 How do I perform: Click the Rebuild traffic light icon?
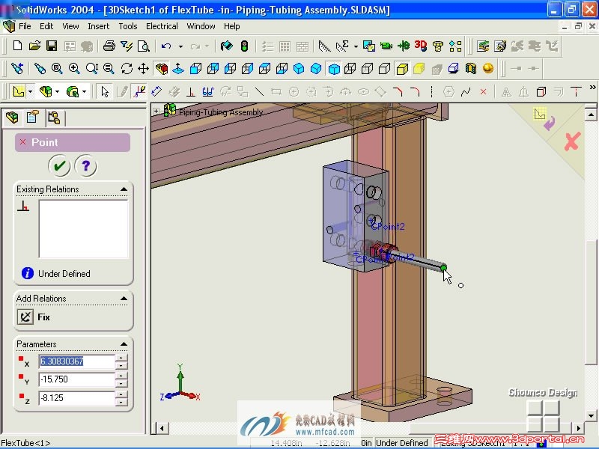click(245, 46)
